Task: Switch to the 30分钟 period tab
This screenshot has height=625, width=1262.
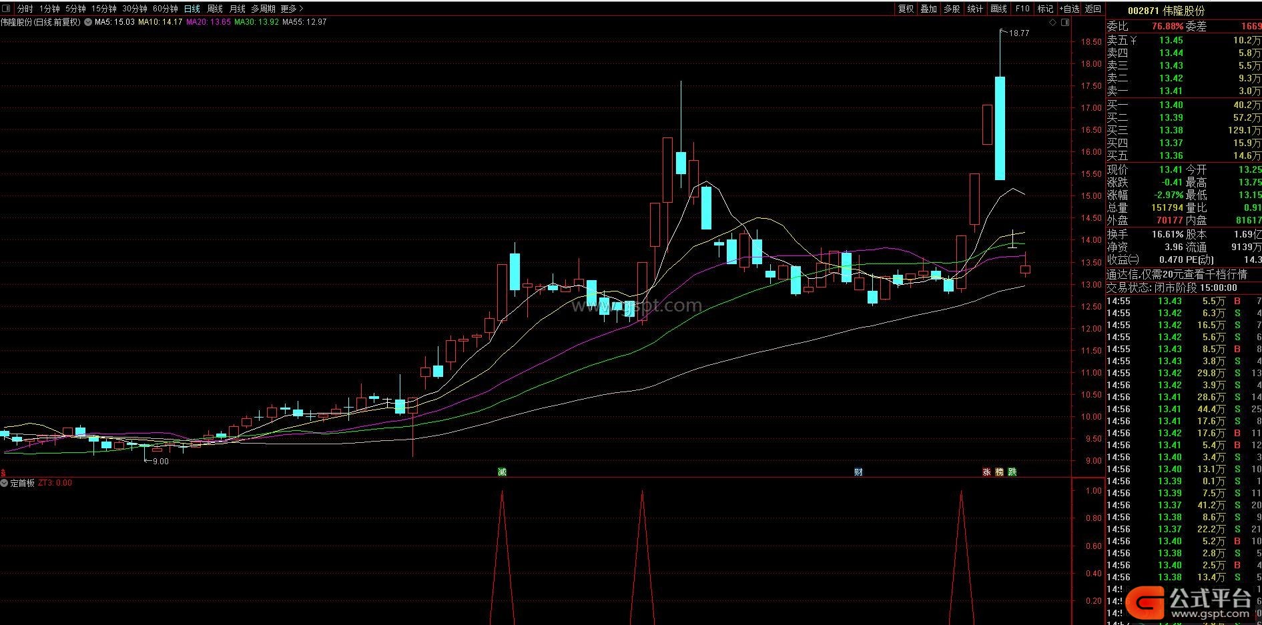Action: pyautogui.click(x=134, y=9)
